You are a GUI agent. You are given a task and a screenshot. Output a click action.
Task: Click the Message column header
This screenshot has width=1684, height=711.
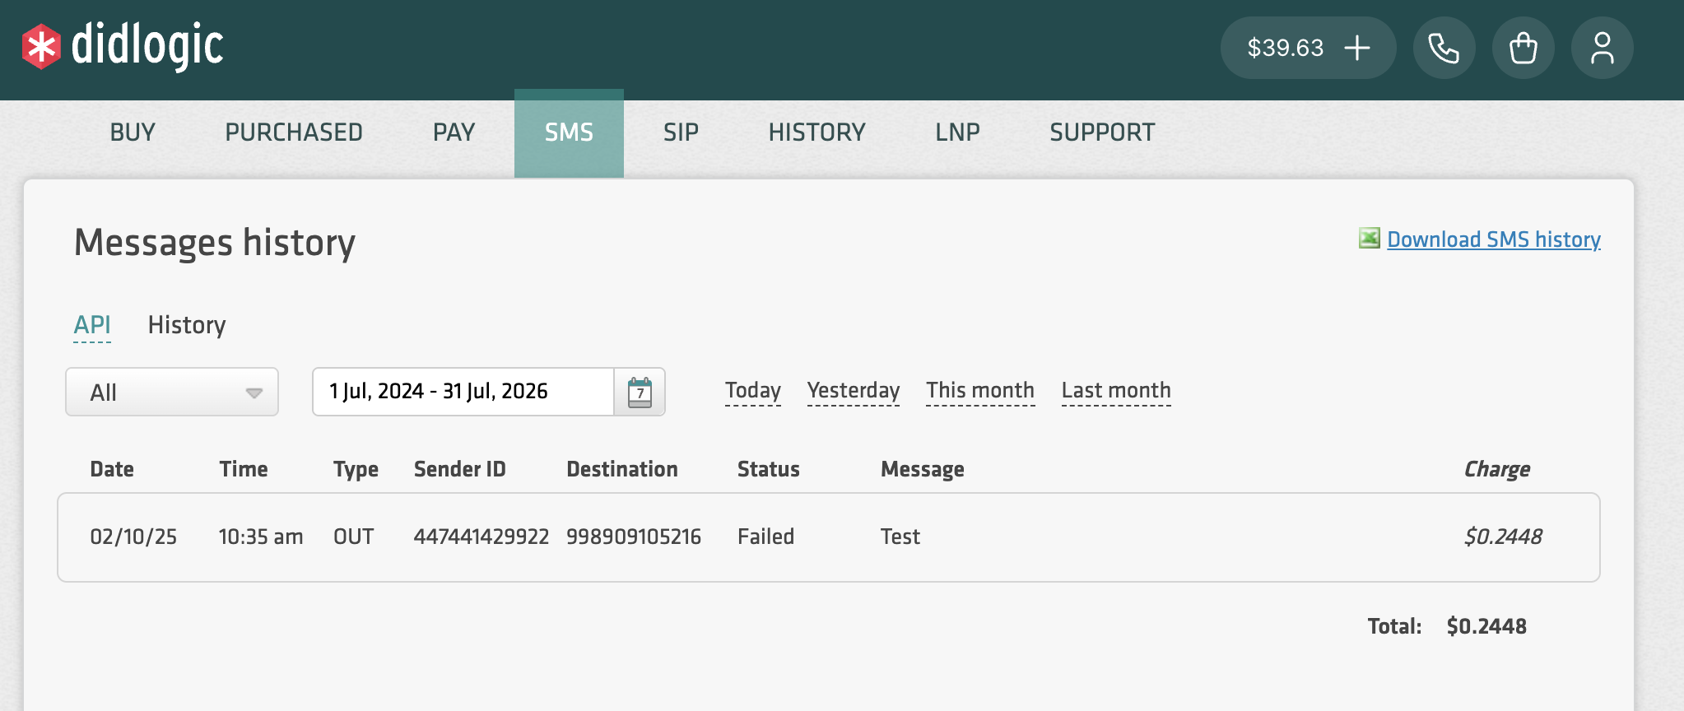pos(923,469)
